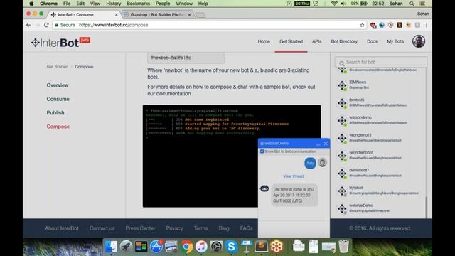Open the About InterBot footer link
The height and width of the screenshot is (256, 455).
click(x=62, y=228)
